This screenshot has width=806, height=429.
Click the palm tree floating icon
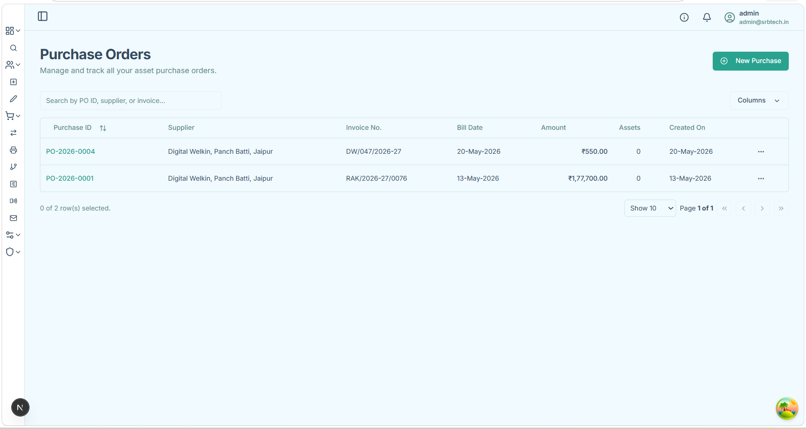click(x=787, y=408)
